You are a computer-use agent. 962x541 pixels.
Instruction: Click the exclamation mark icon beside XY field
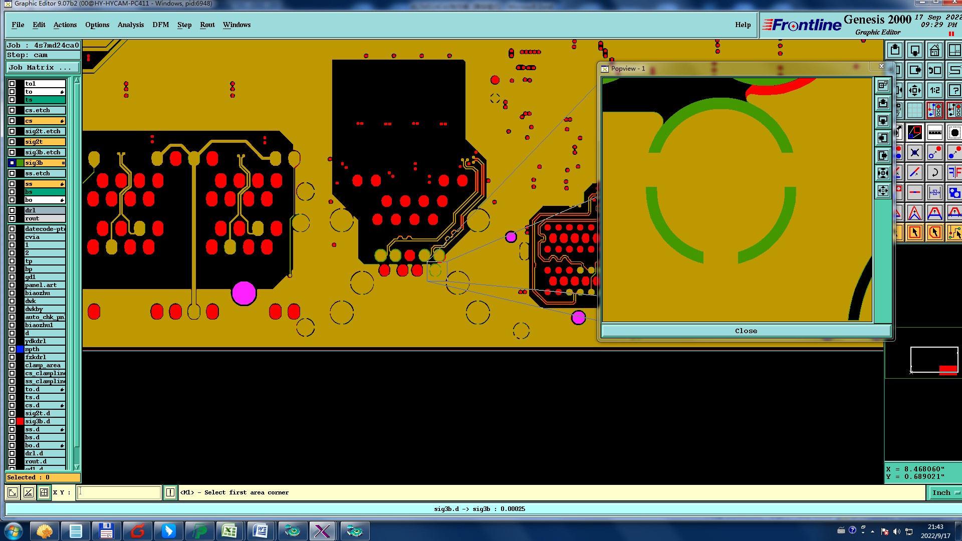pos(170,492)
